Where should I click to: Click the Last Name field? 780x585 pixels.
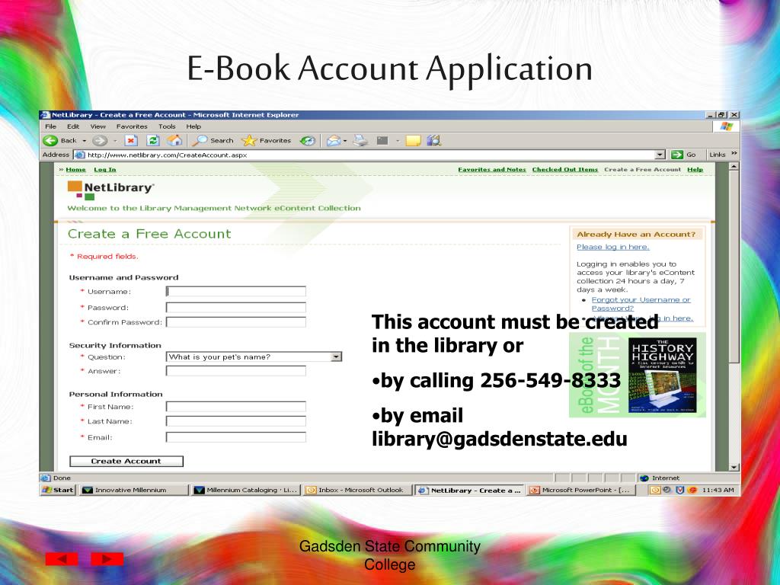(236, 421)
